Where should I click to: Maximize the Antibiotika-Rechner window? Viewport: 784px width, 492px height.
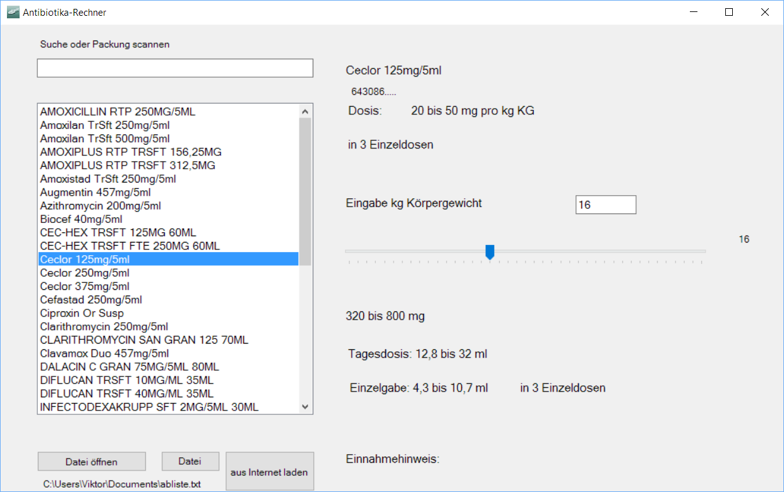(729, 12)
